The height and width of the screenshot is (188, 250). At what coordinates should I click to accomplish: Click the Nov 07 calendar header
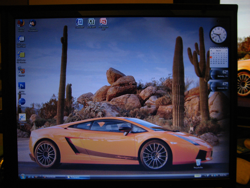218,51
